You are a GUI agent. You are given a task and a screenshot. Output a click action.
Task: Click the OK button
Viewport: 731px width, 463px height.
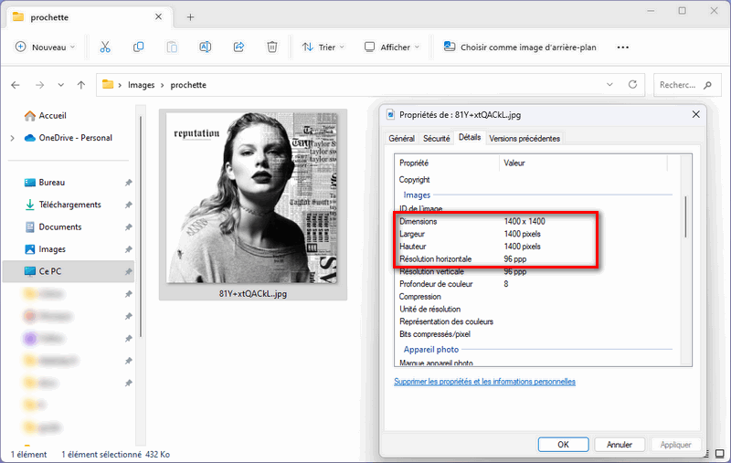[x=563, y=445]
